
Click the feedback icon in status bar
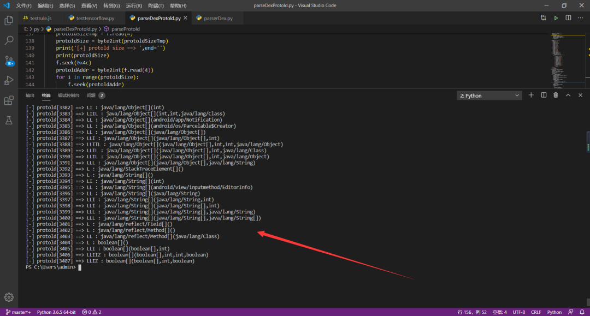pyautogui.click(x=571, y=312)
